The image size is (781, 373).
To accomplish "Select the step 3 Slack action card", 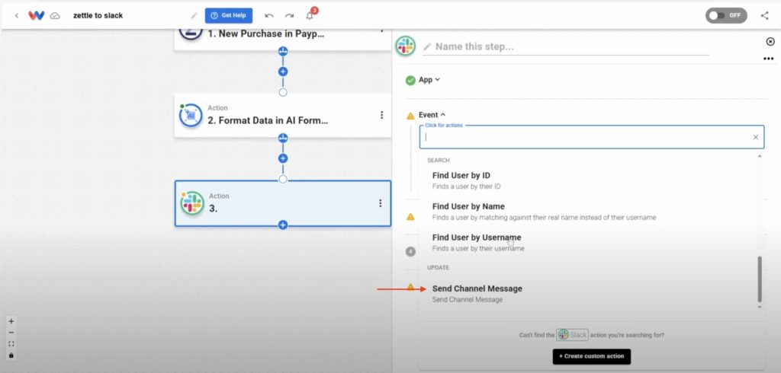I will pos(283,203).
